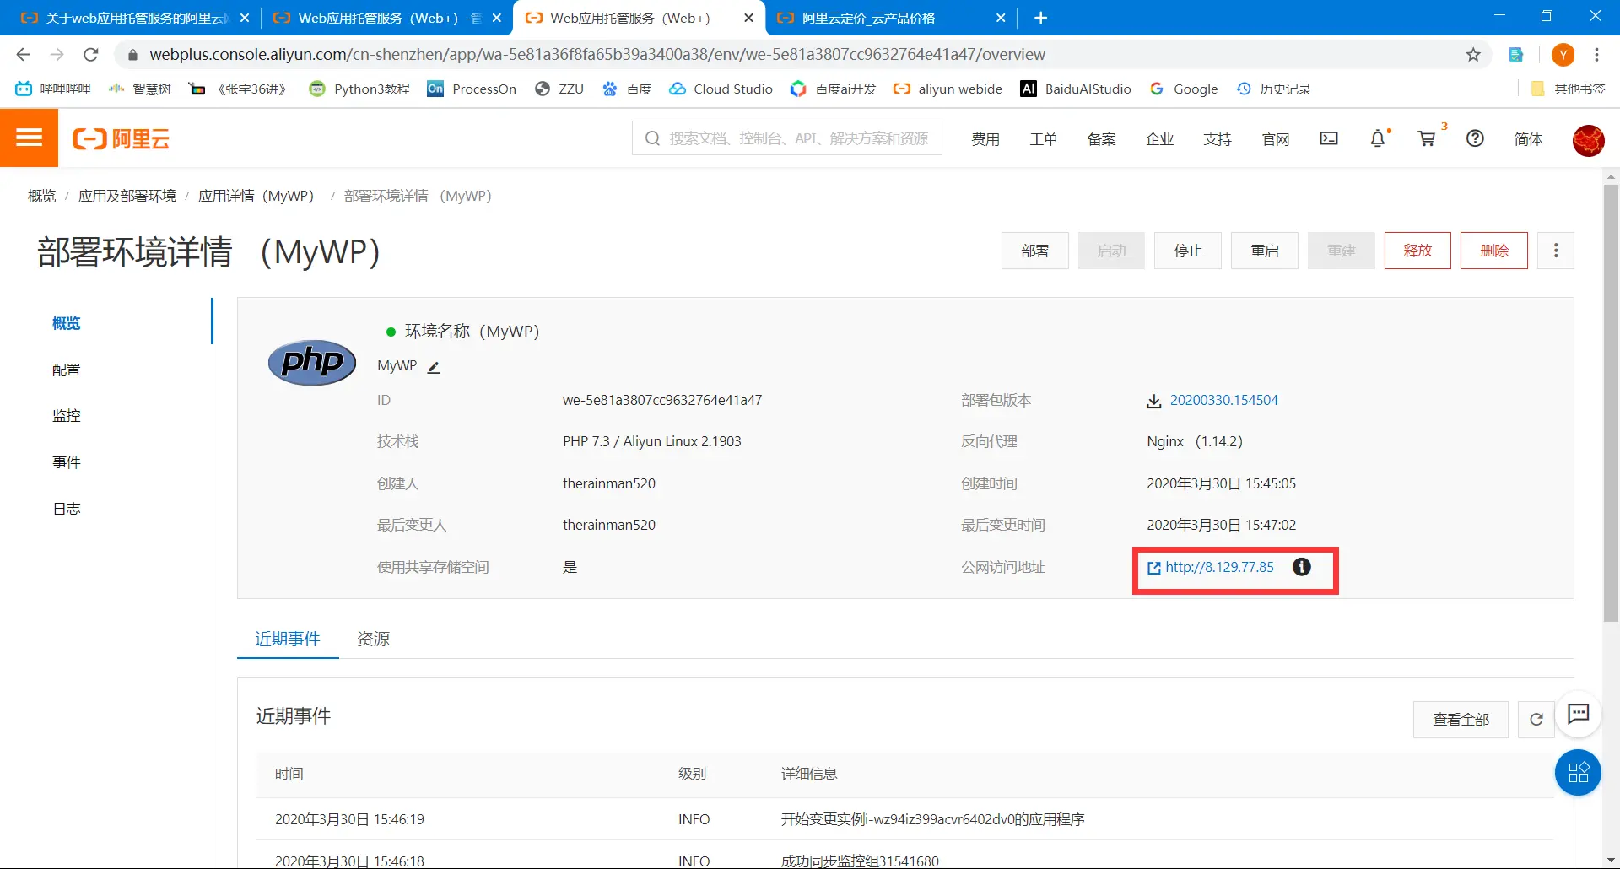Viewport: 1620px width, 869px height.
Task: Click the 停止 button
Action: tap(1188, 251)
